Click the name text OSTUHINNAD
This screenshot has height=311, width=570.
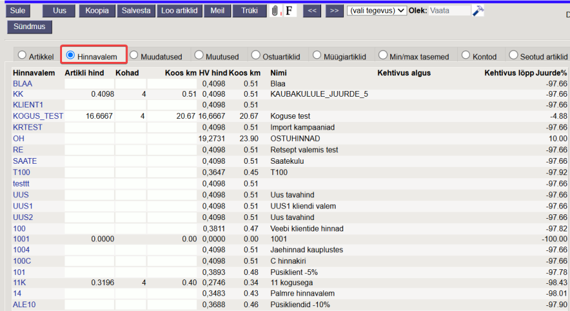295,138
